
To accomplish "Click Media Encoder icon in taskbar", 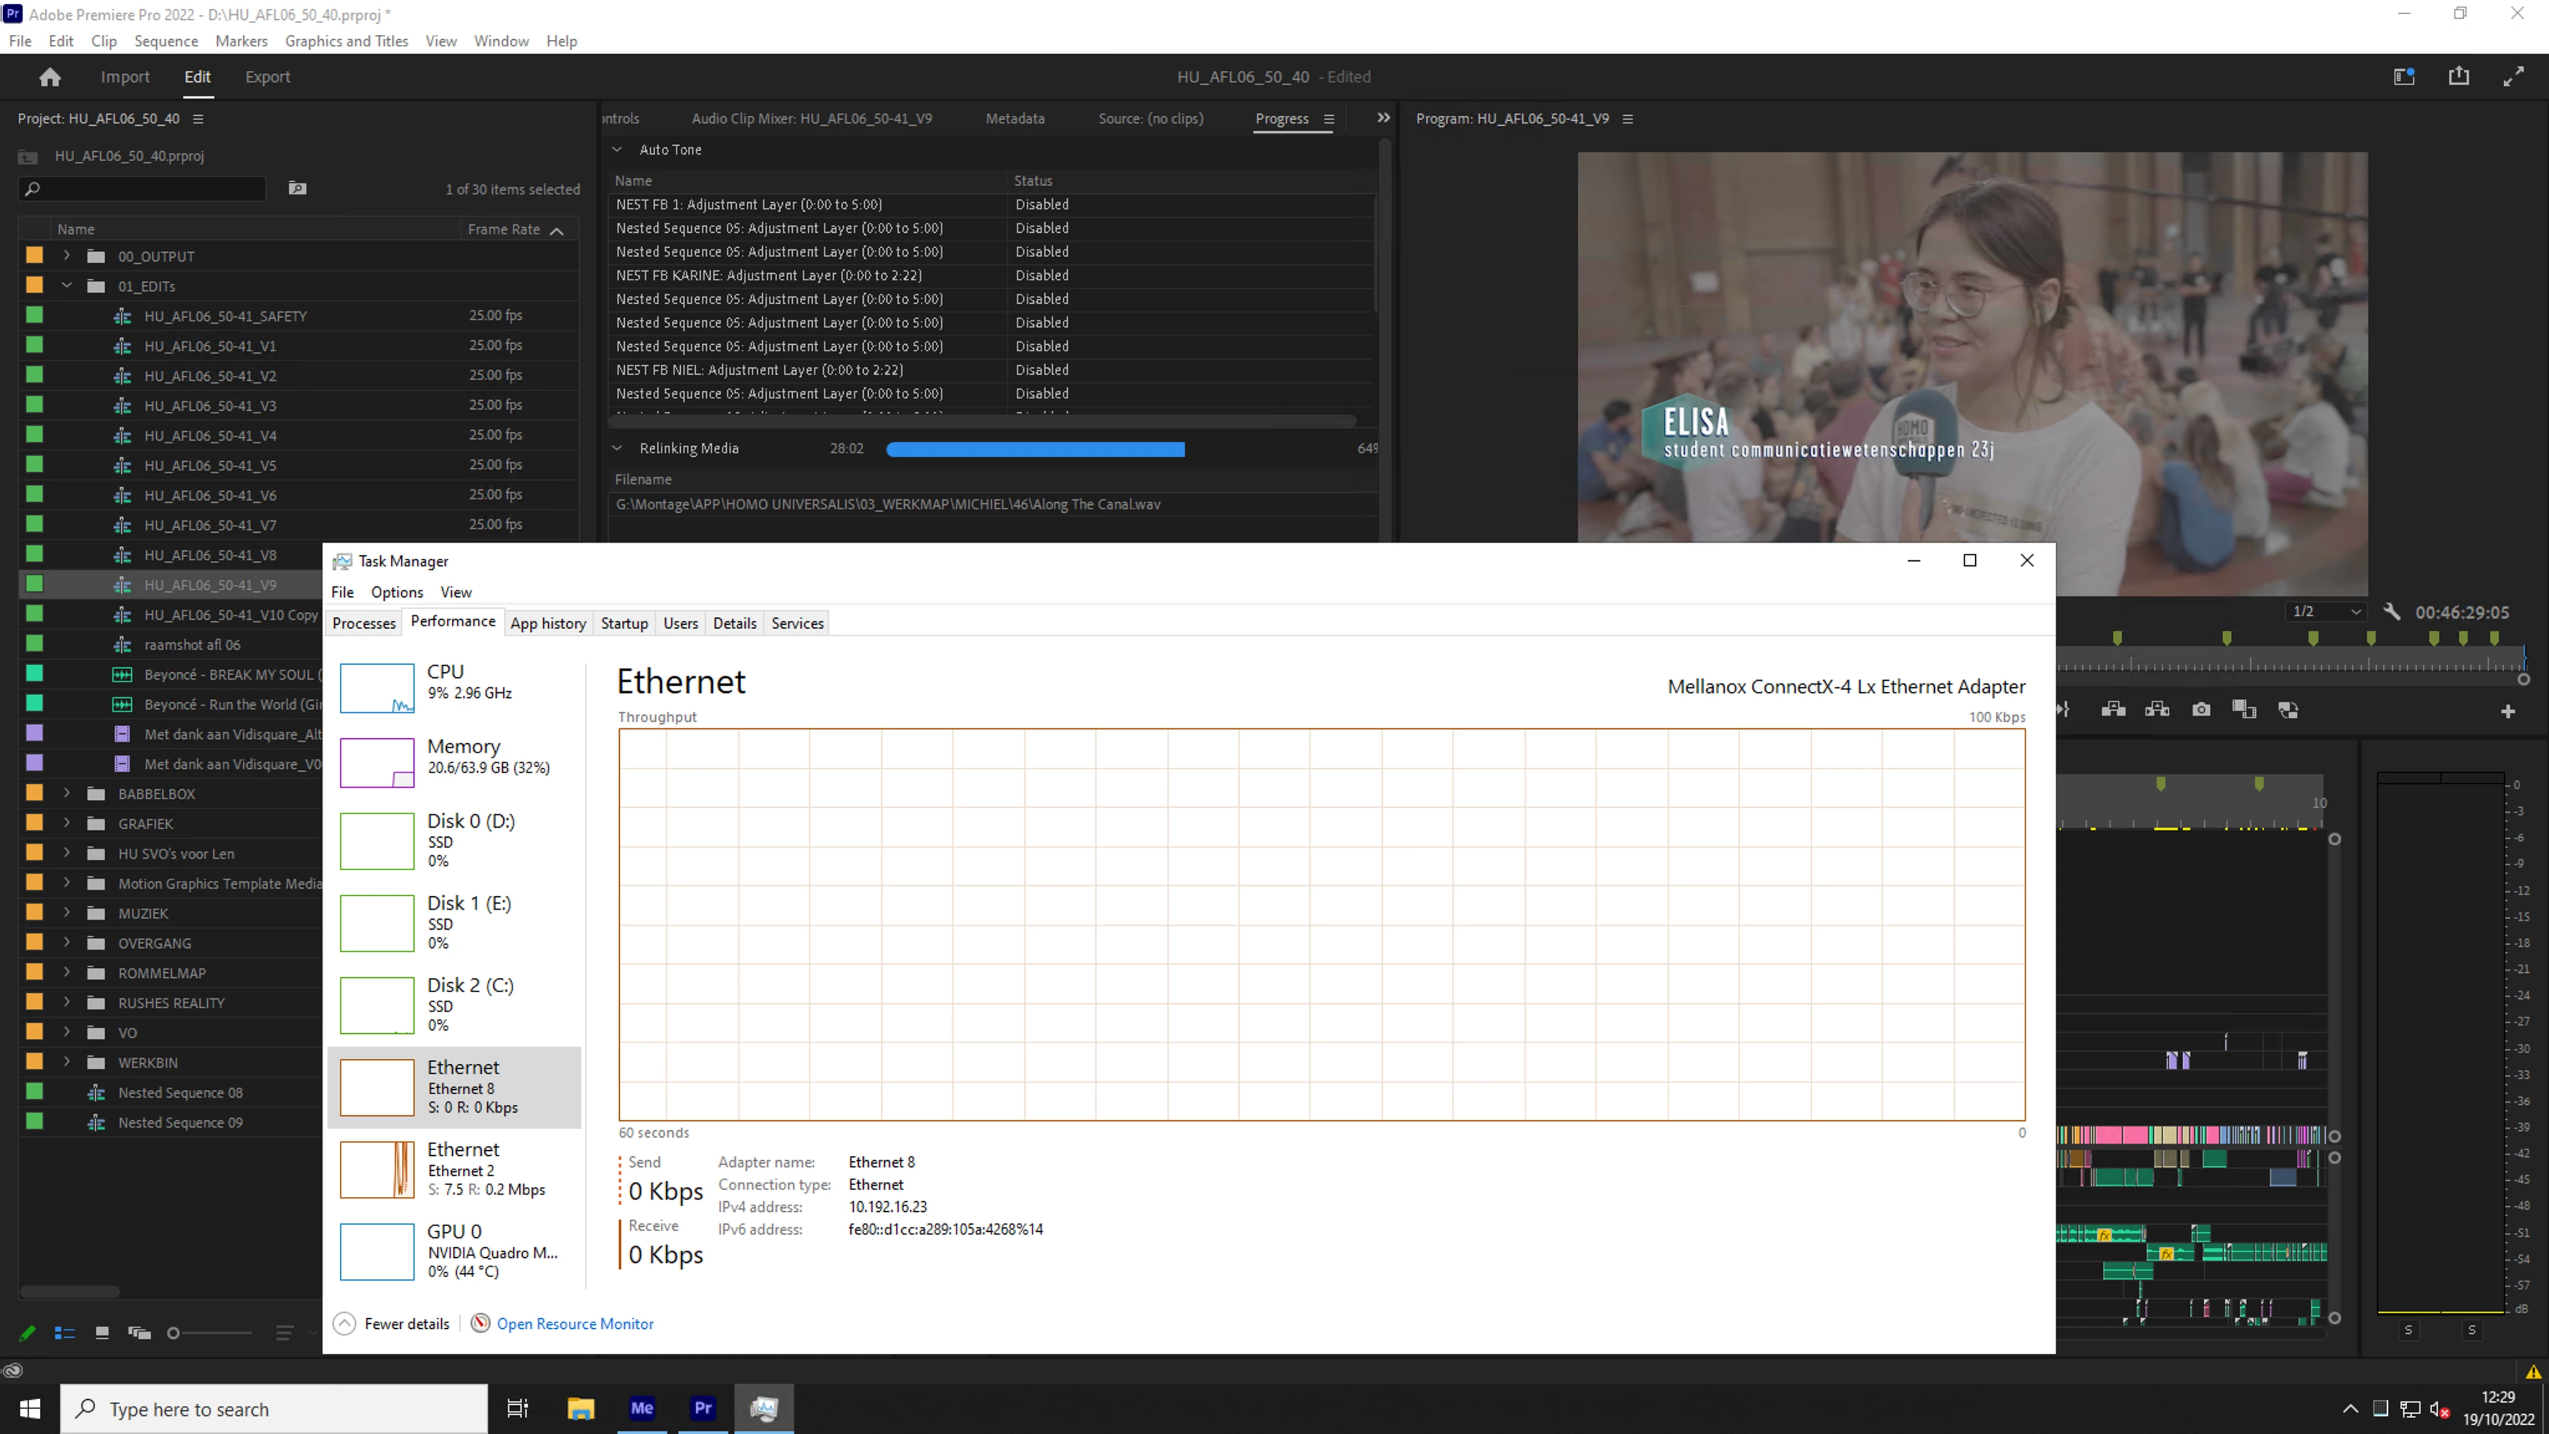I will (641, 1407).
